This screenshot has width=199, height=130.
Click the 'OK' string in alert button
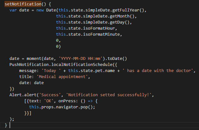point(49,101)
